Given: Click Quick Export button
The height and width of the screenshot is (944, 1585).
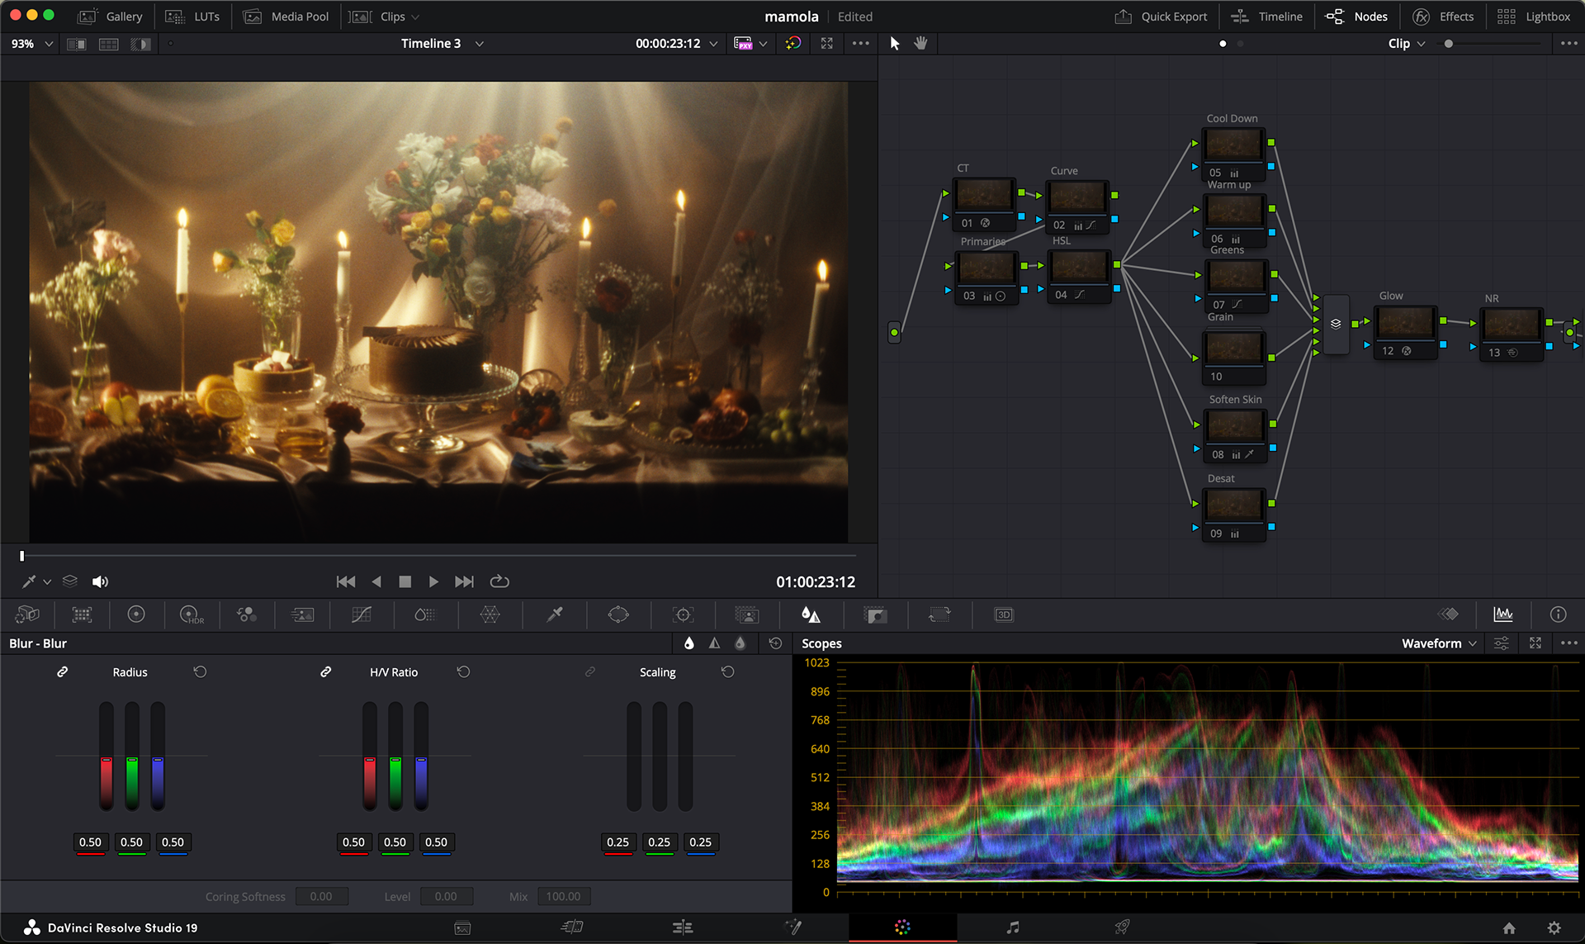Looking at the screenshot, I should pyautogui.click(x=1161, y=17).
